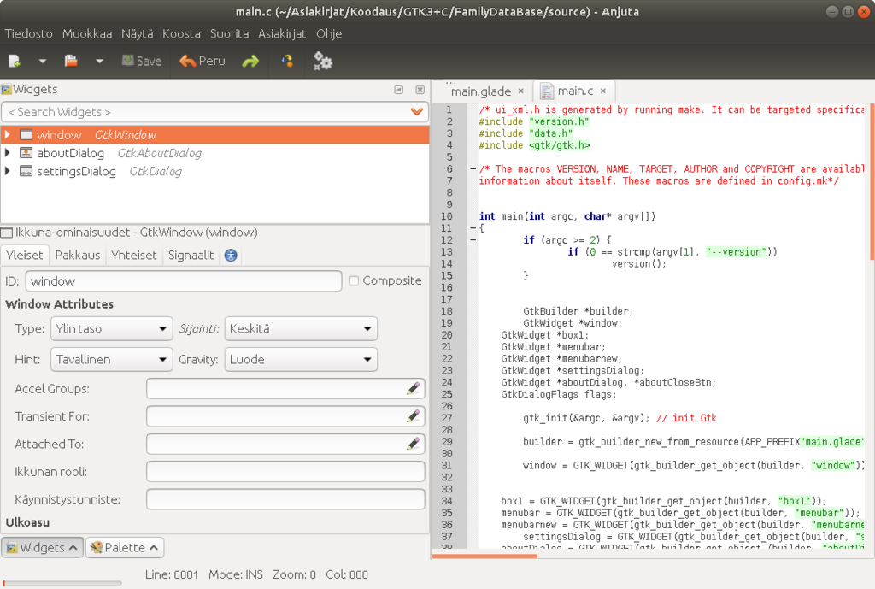Image resolution: width=875 pixels, height=589 pixels.
Task: Click the Palette button at the bottom
Action: pyautogui.click(x=125, y=547)
